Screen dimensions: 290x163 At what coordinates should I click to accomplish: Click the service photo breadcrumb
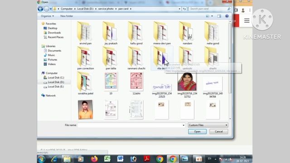[x=106, y=9]
